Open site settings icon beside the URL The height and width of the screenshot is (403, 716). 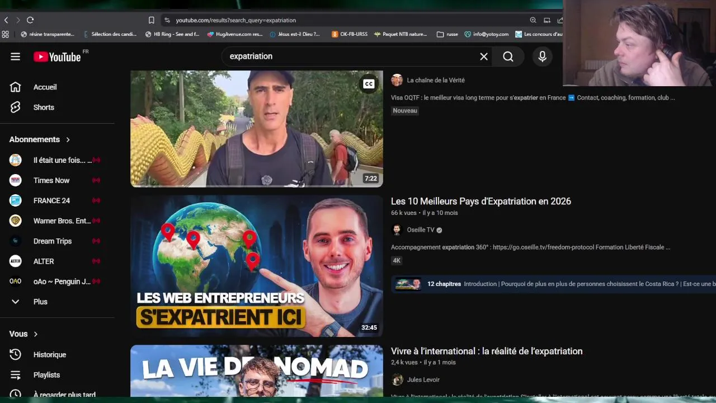click(167, 20)
